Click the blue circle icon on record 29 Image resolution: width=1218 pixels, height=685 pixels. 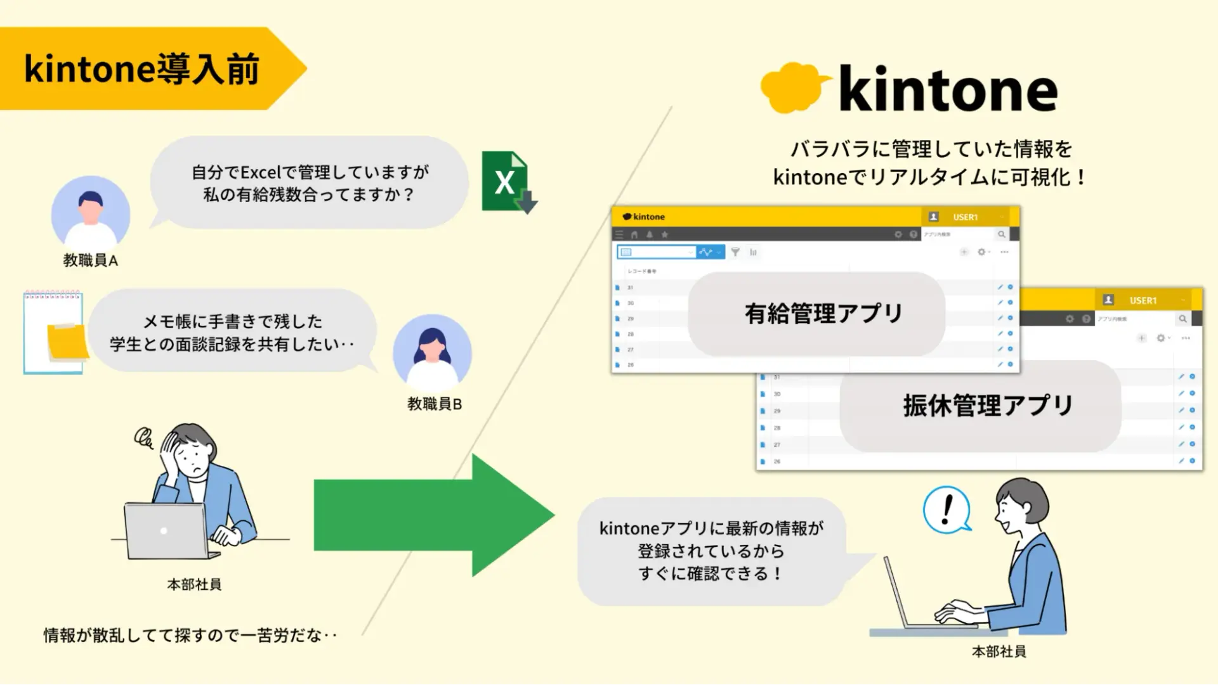1011,318
